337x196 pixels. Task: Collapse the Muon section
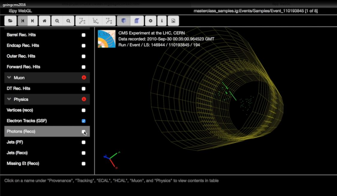pyautogui.click(x=9, y=78)
